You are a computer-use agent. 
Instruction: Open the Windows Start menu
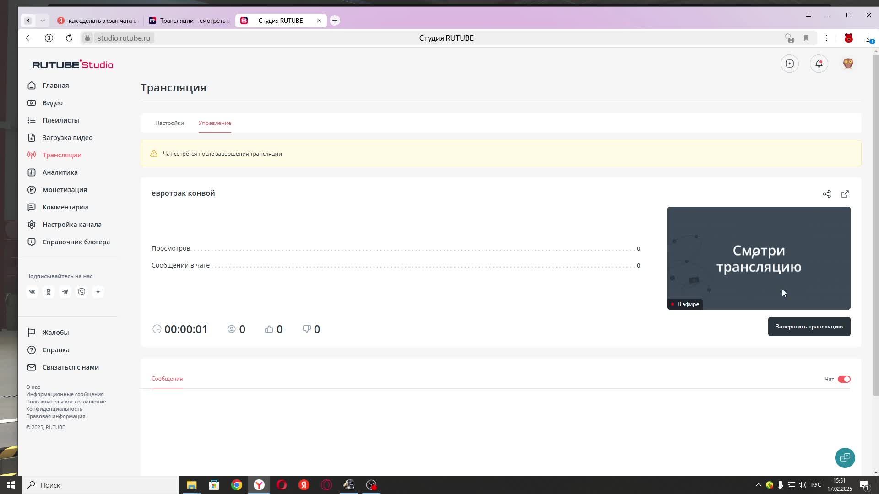pyautogui.click(x=11, y=485)
